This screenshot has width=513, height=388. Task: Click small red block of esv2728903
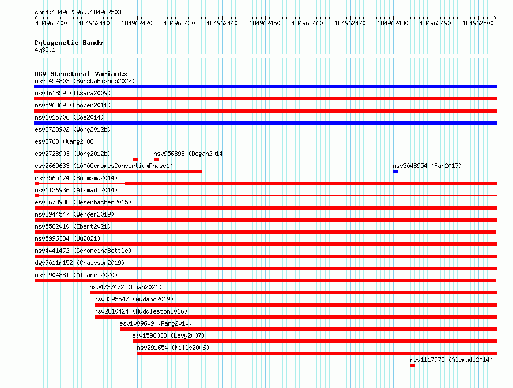coord(135,159)
